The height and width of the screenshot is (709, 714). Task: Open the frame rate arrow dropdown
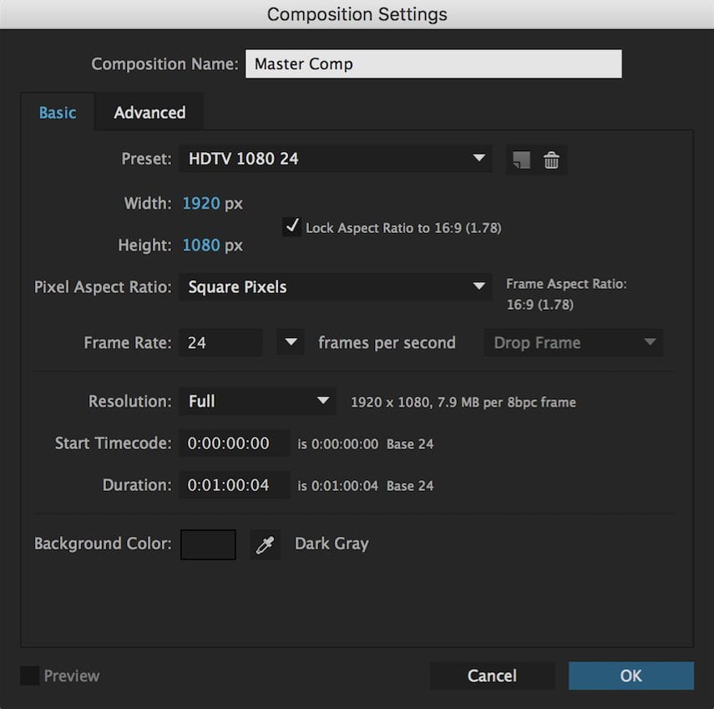pyautogui.click(x=291, y=342)
